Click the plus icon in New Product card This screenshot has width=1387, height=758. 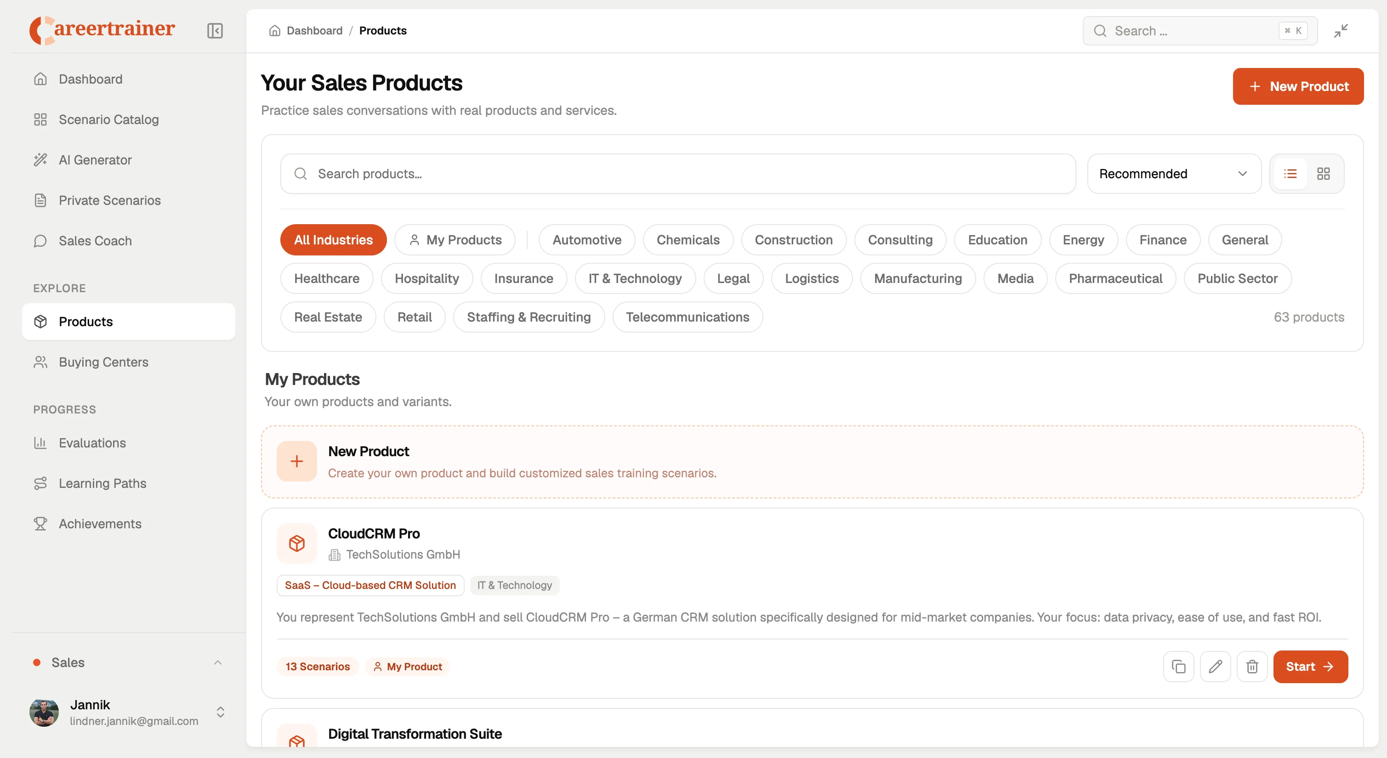[297, 461]
